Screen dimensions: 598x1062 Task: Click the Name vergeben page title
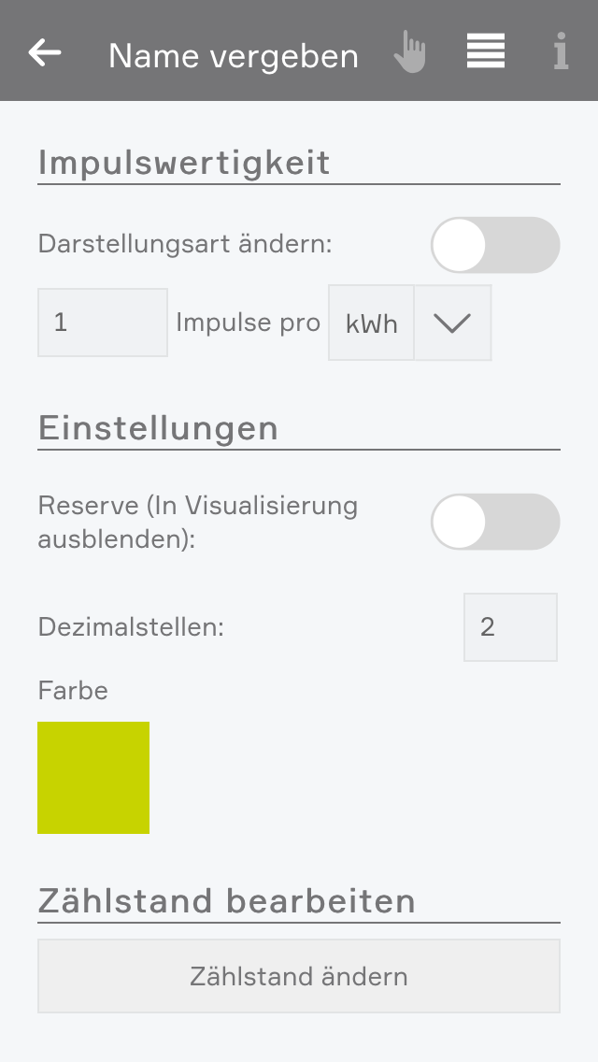(x=234, y=56)
